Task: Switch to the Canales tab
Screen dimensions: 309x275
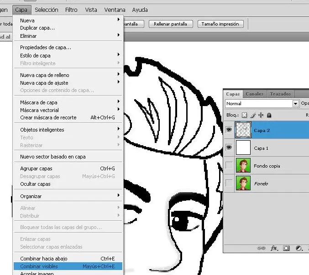Action: (255, 94)
